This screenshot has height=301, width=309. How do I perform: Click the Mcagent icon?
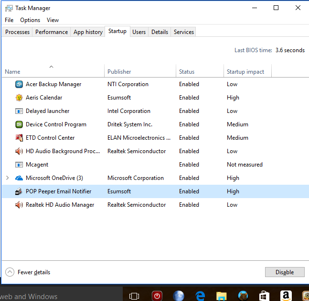click(x=19, y=165)
